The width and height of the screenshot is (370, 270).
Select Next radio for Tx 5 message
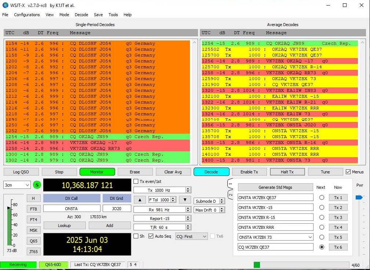(322, 237)
